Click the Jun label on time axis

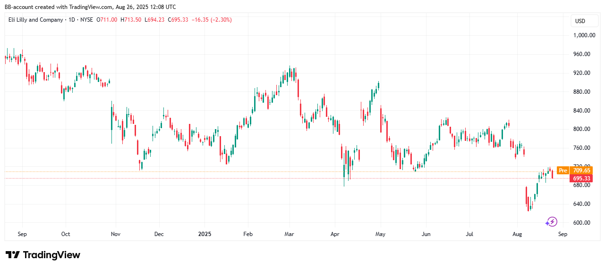pos(426,234)
